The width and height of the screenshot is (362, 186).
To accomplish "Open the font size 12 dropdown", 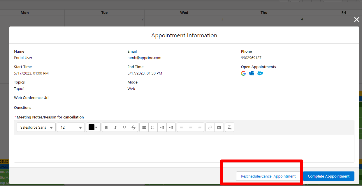I will (x=71, y=127).
